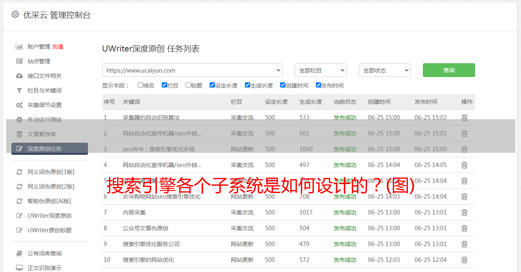521x272 pixels.
Task: Uncheck the 栏目 display field checkbox
Action: [164, 85]
